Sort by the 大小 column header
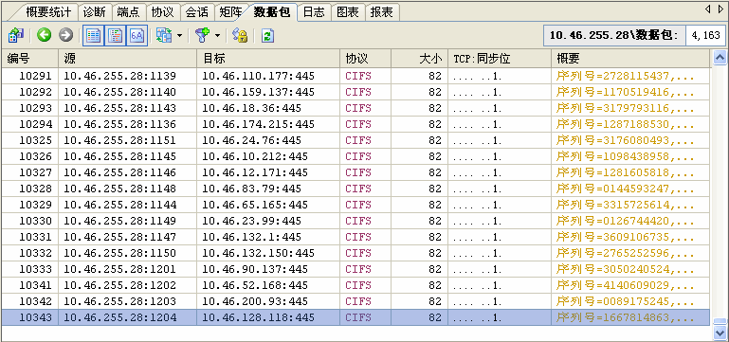The image size is (729, 342). tap(419, 58)
